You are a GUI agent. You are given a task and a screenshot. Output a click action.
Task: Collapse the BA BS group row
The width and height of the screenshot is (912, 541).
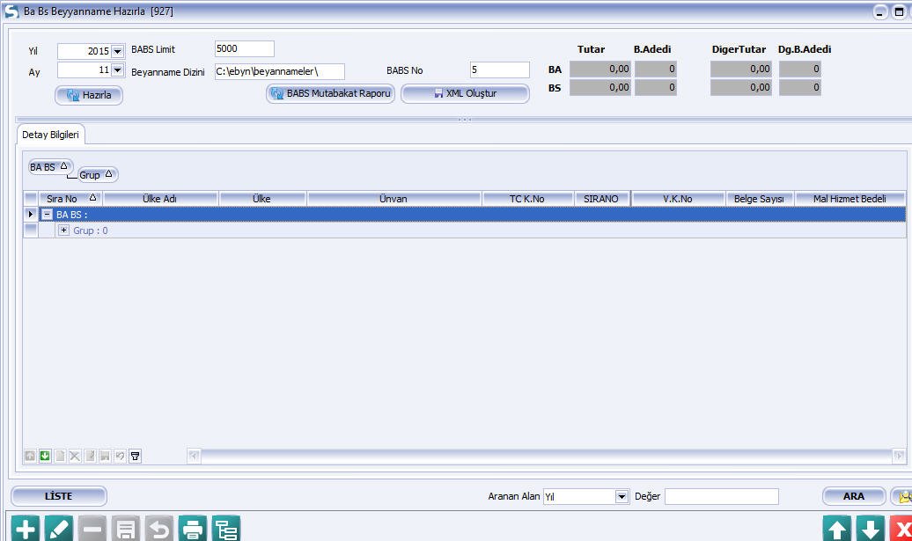(48, 215)
